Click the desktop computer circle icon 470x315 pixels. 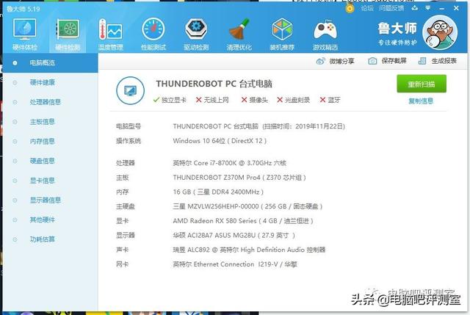coord(131,90)
